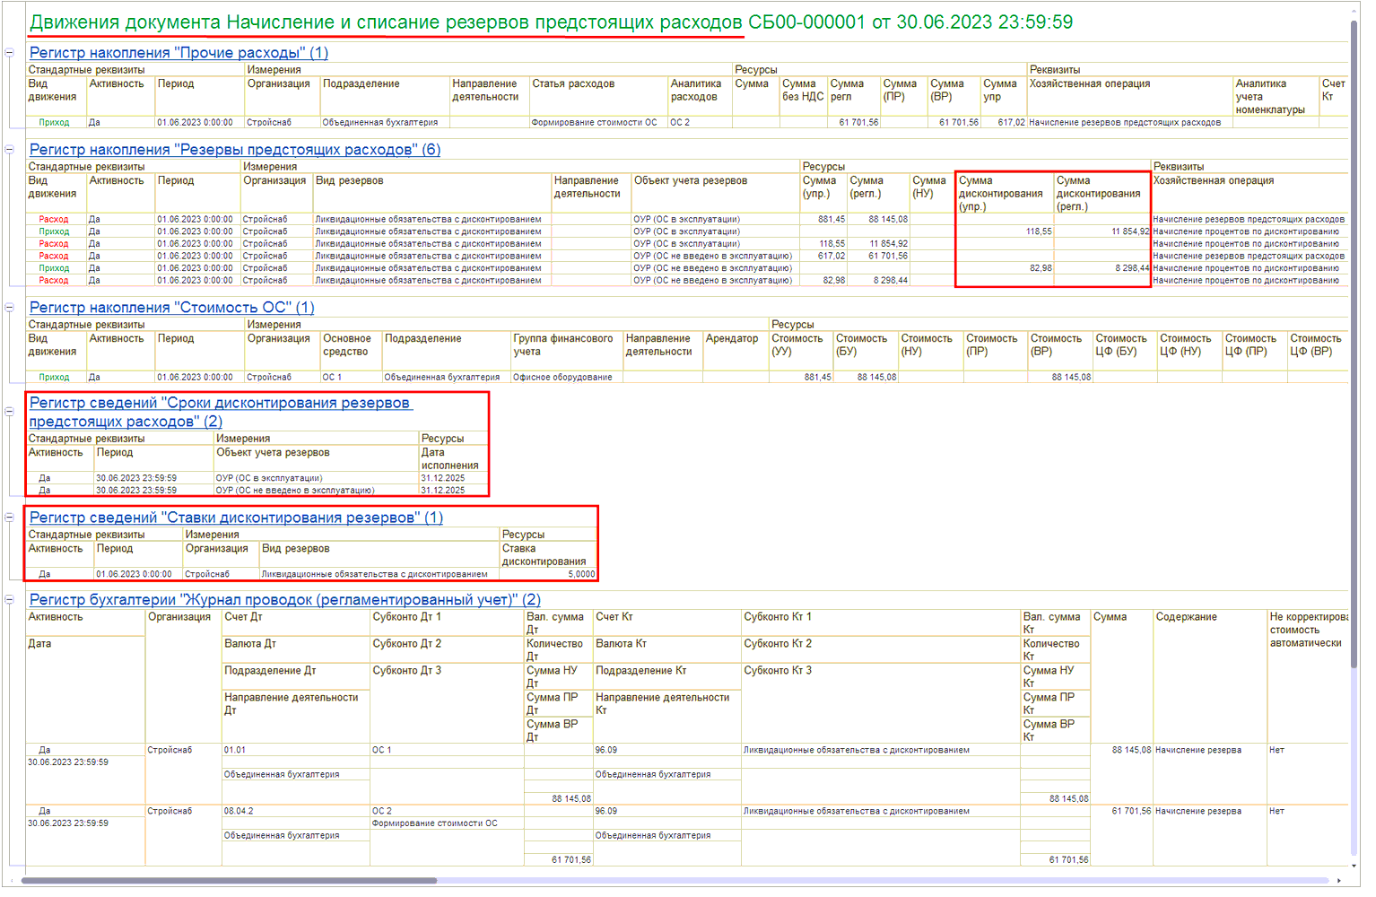Follow the Регистр накопления "Стоимость ОС" link
This screenshot has width=1376, height=897.
[171, 308]
